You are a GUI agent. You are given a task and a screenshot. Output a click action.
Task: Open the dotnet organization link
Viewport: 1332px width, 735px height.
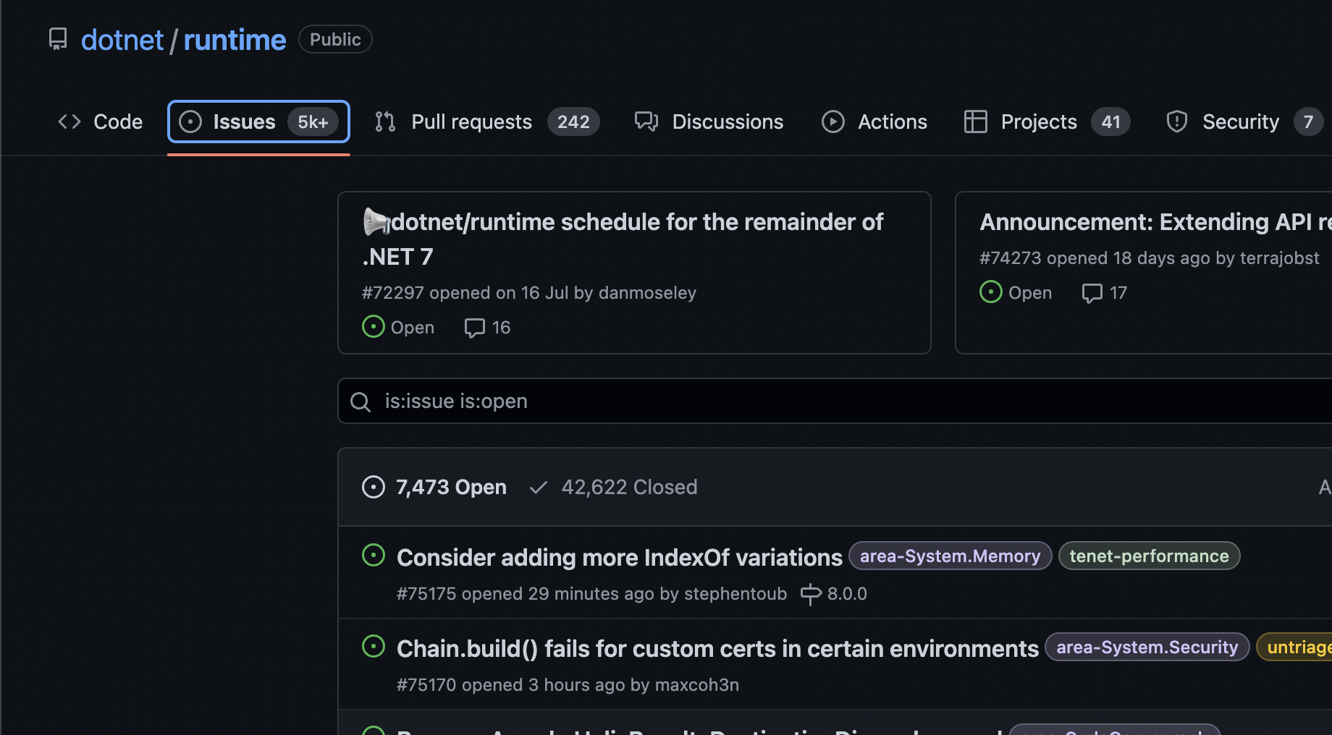coord(122,40)
